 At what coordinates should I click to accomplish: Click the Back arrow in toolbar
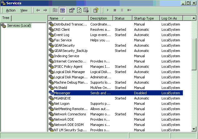[38, 10]
